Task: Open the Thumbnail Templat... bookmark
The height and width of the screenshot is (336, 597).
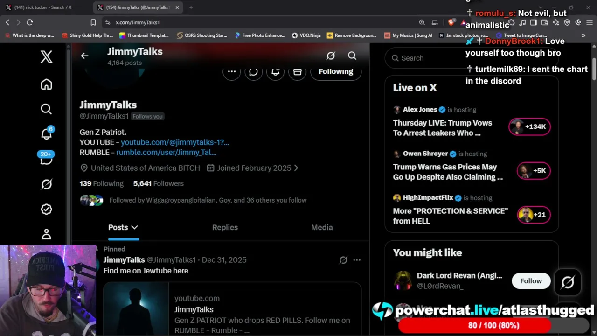Action: point(144,35)
